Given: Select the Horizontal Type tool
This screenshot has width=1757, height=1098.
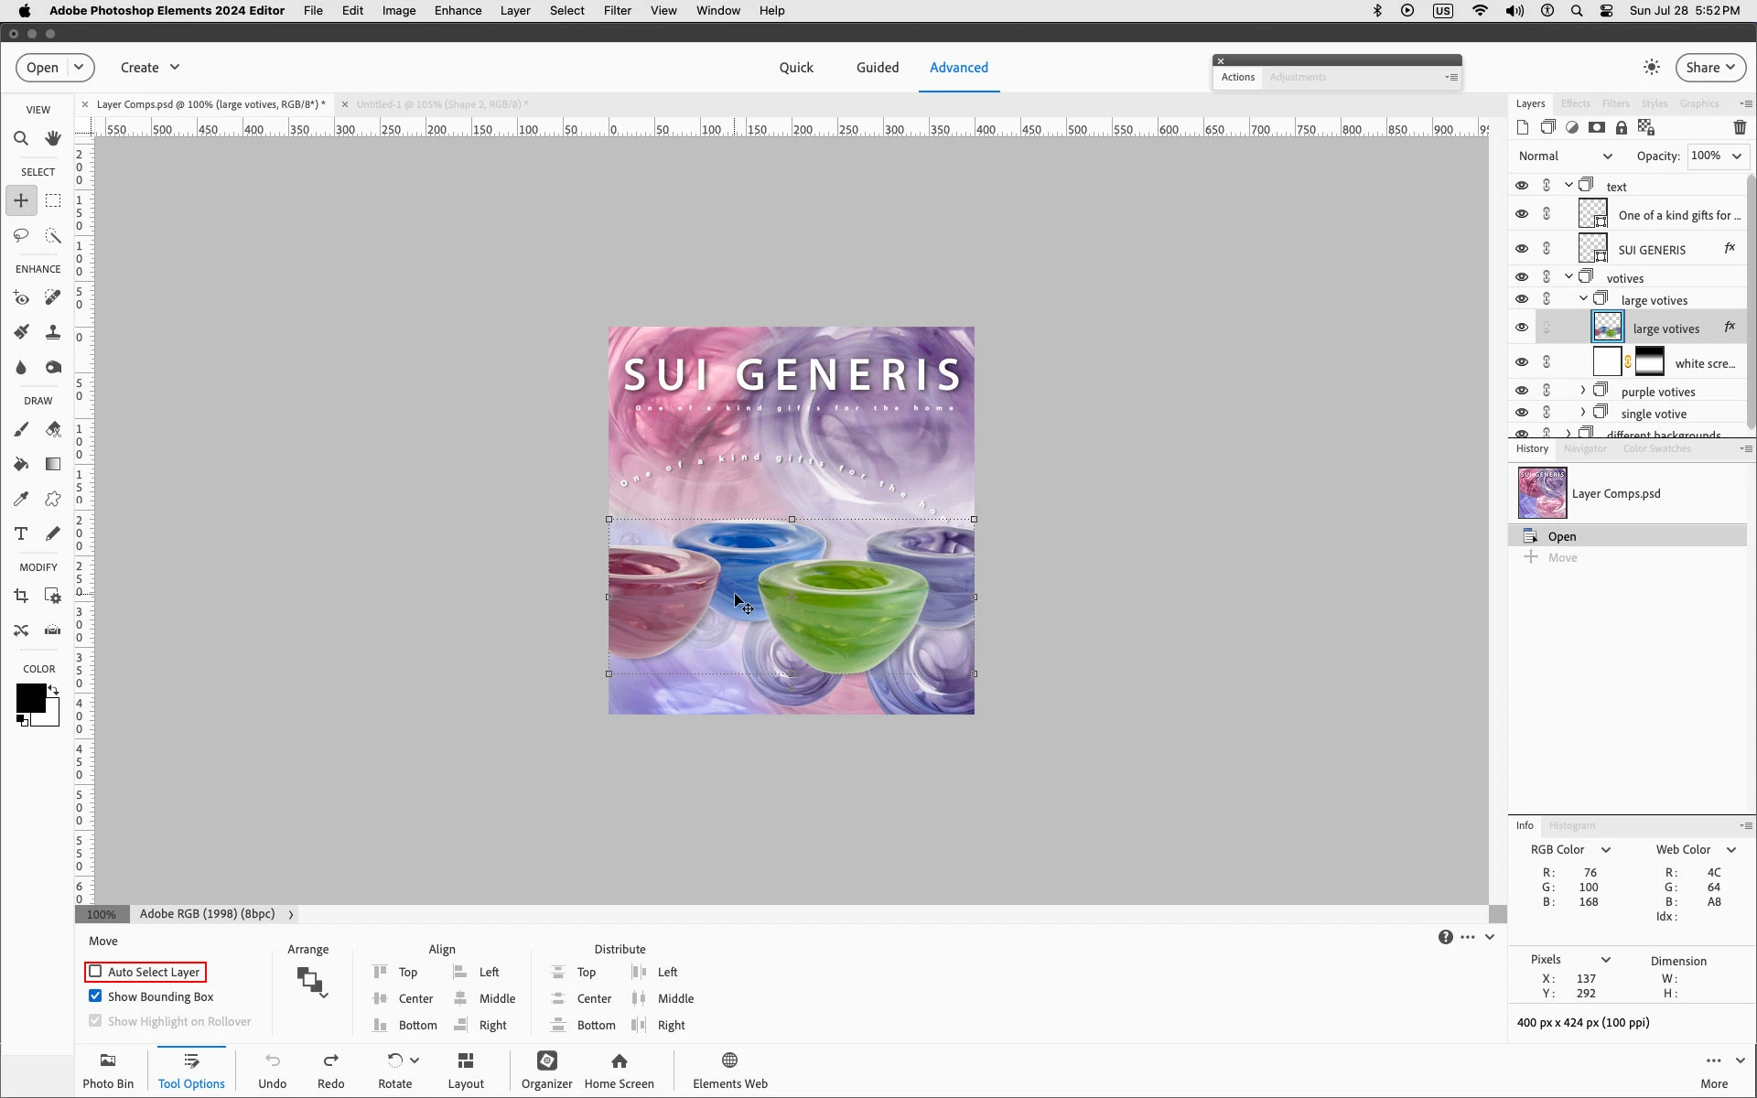Looking at the screenshot, I should click(x=21, y=533).
